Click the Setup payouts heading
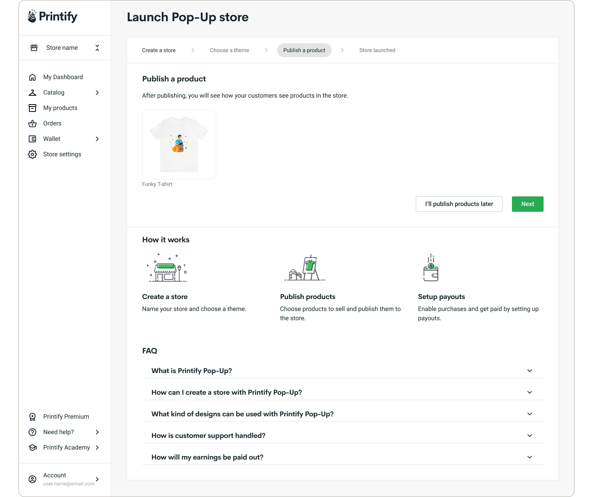593x497 pixels. [x=441, y=297]
